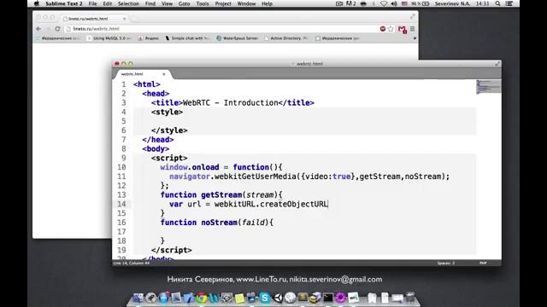This screenshot has width=547, height=307.
Task: Open the Window menu
Action: click(x=246, y=3)
